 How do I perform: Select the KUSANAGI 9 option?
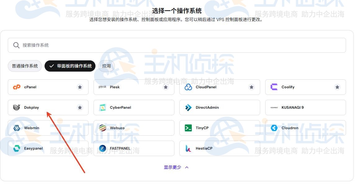(305, 107)
